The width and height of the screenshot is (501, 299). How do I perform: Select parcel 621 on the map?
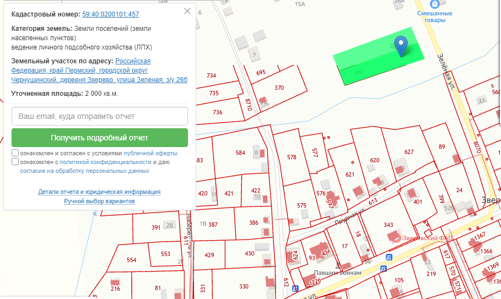click(350, 175)
